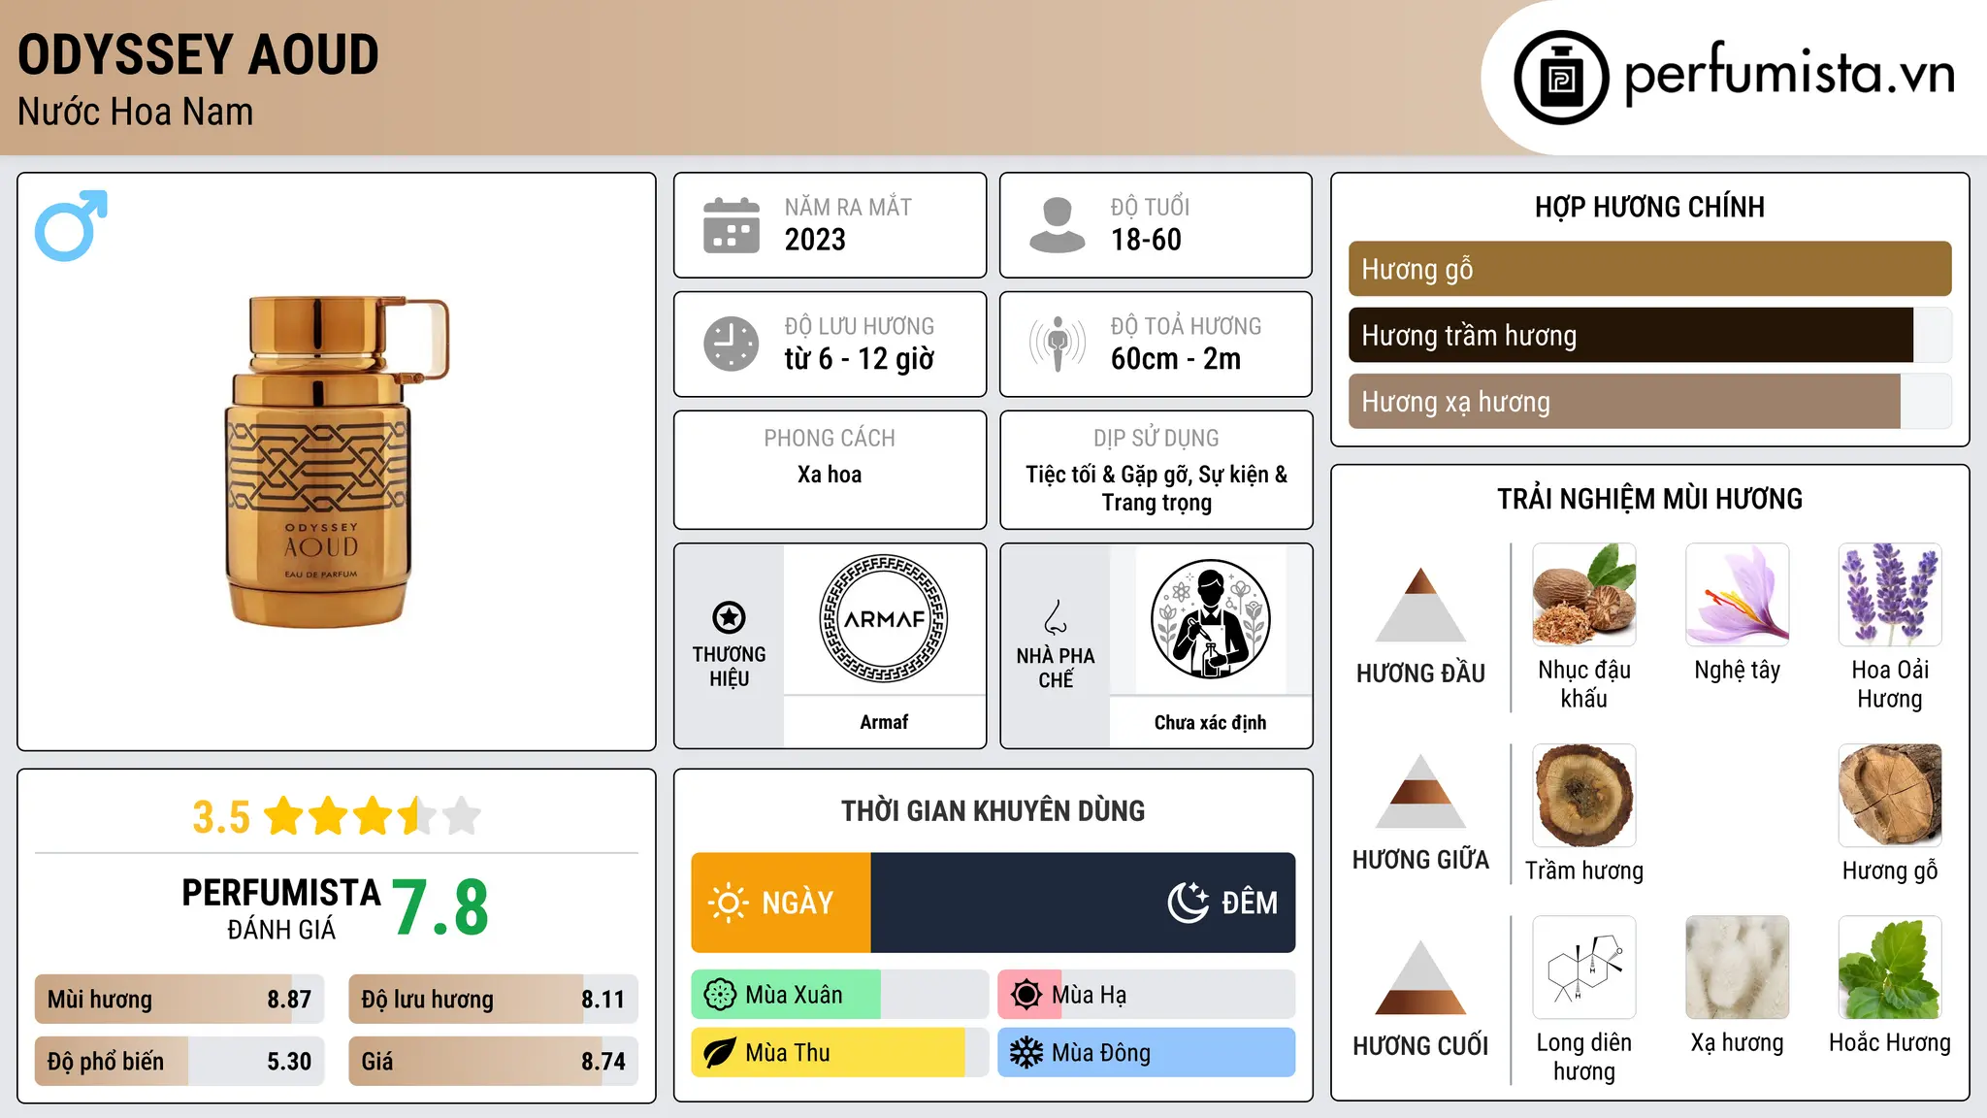
Task: Click the Armaf brand name label
Action: coord(884,722)
